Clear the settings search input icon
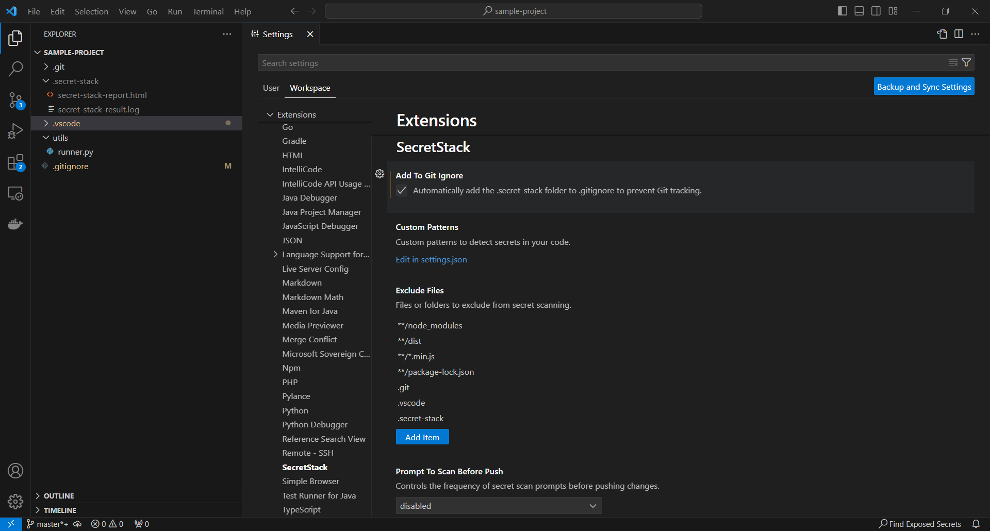Image resolution: width=990 pixels, height=531 pixels. (x=953, y=62)
